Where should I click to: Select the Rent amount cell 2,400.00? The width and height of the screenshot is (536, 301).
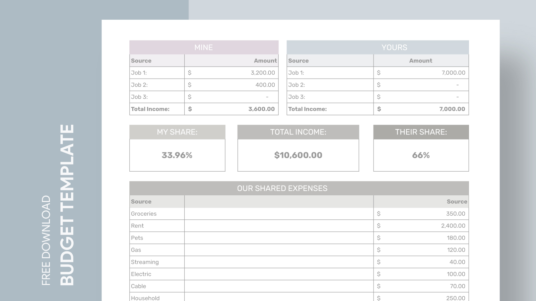click(x=421, y=226)
